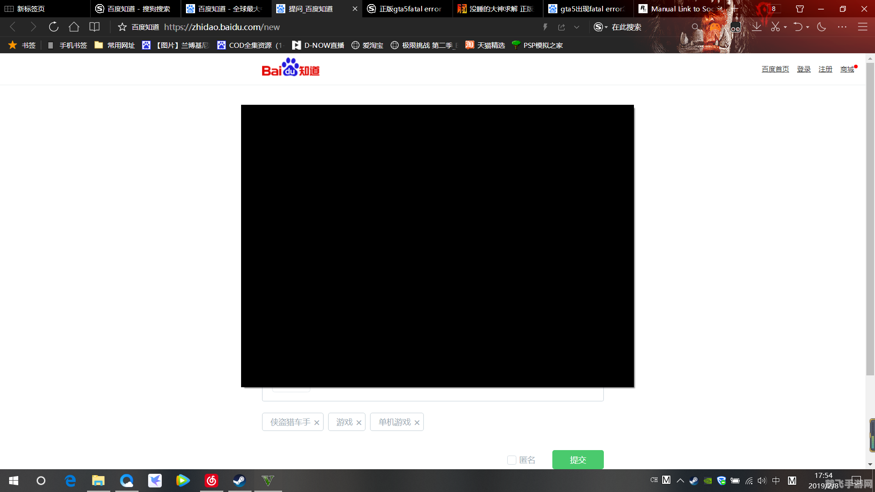This screenshot has width=875, height=492.
Task: Open the COD全集资源 bookmark
Action: tap(250, 45)
